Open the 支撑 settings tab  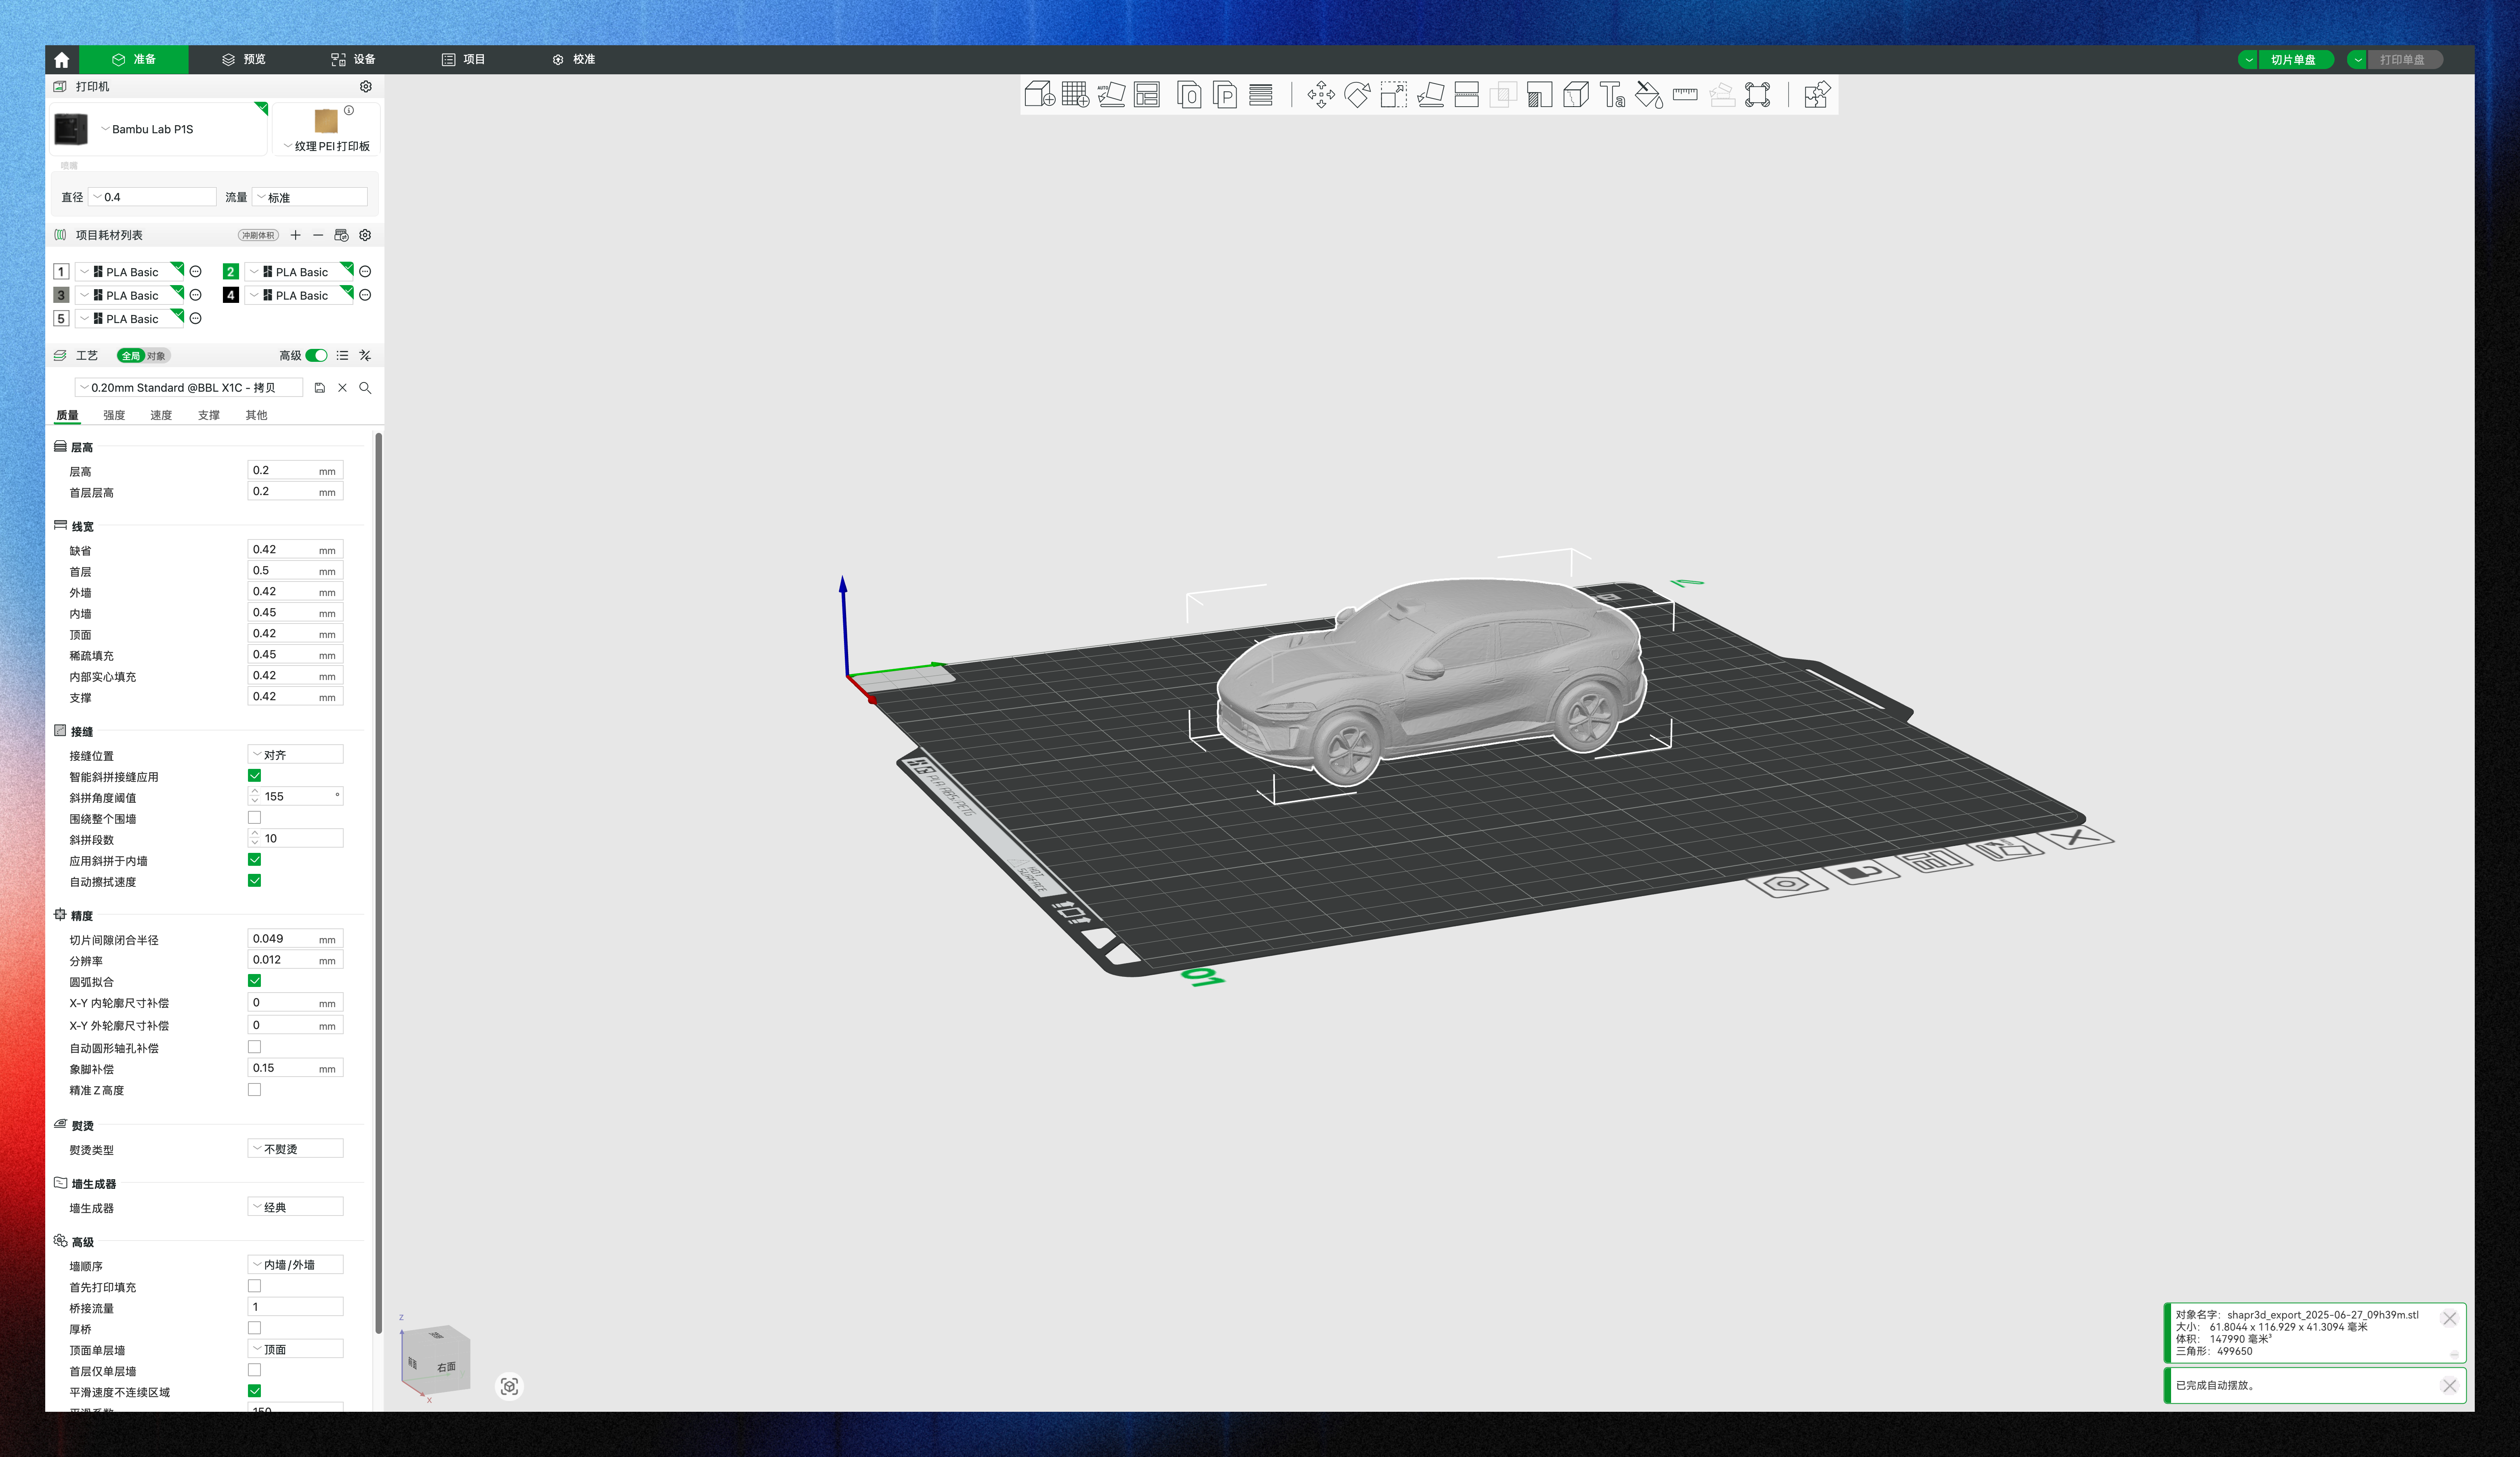click(x=209, y=415)
